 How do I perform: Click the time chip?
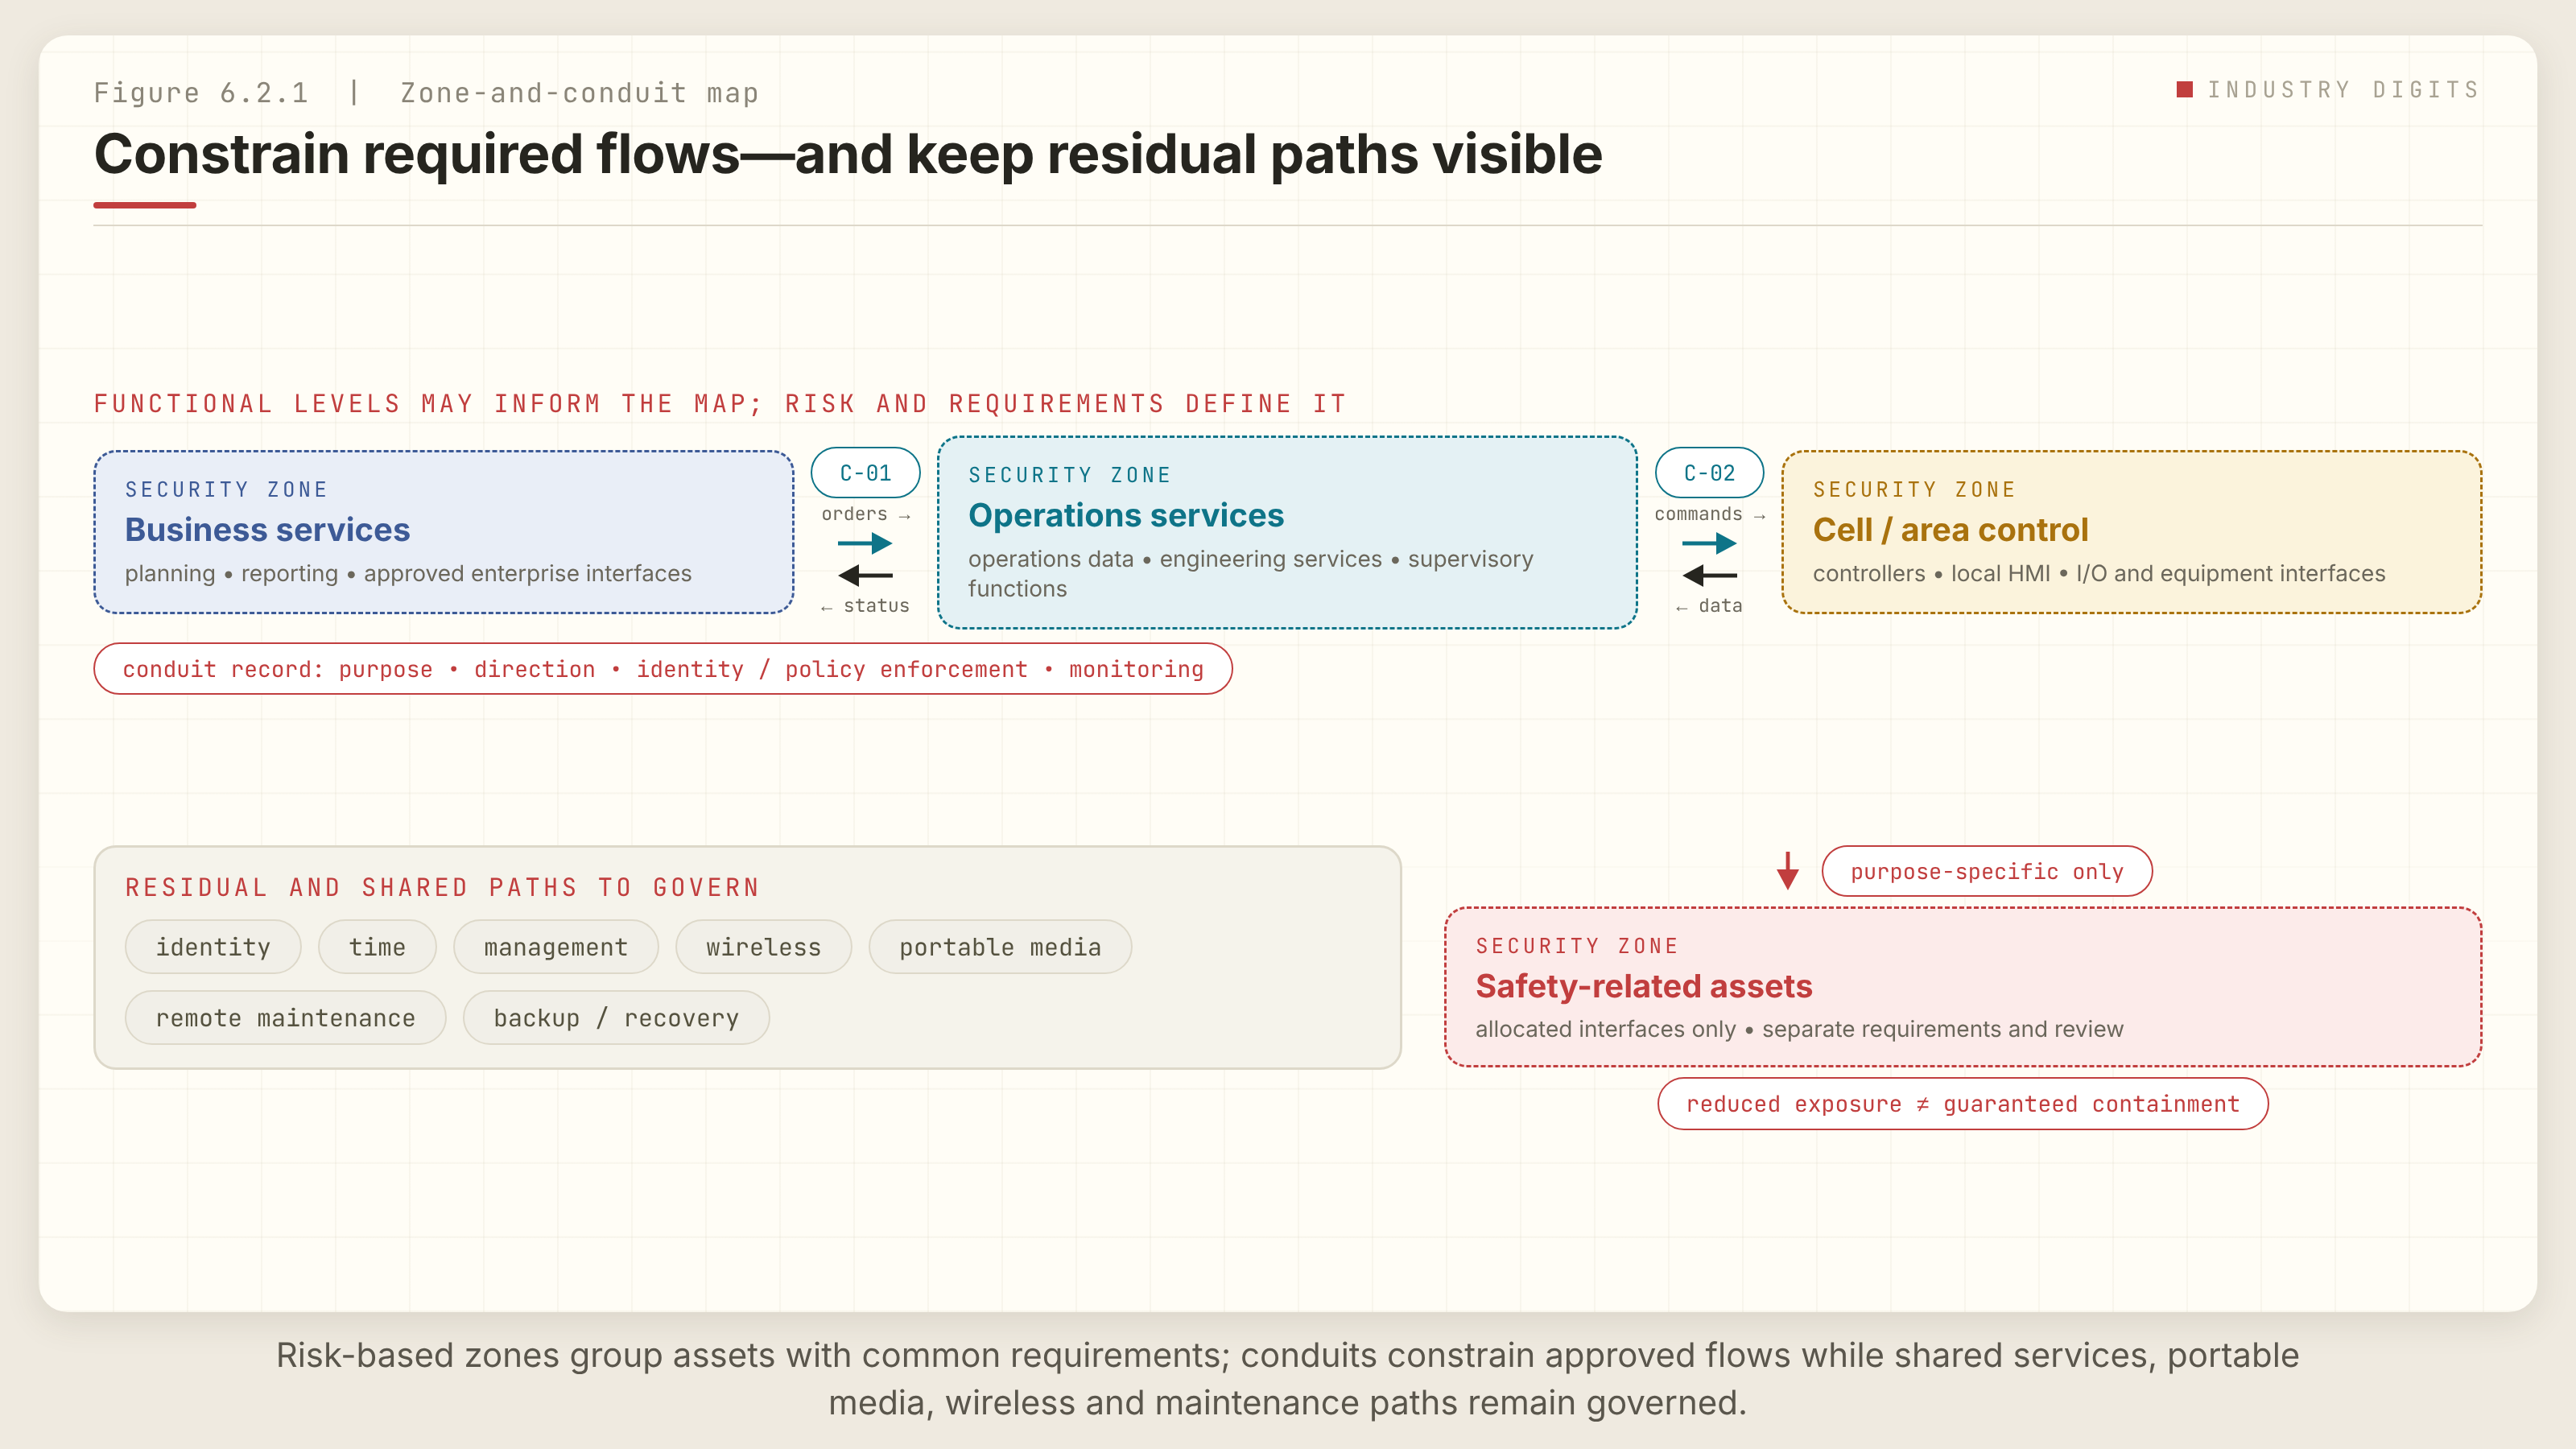[377, 947]
